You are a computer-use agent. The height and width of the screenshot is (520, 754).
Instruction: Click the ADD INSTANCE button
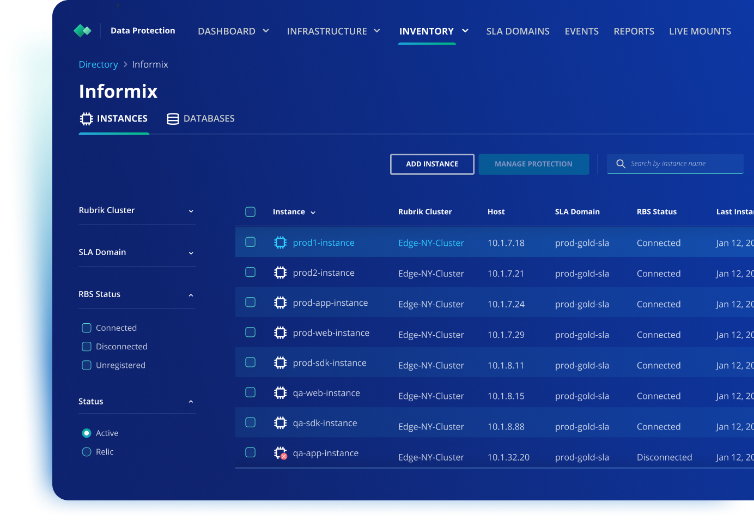431,164
